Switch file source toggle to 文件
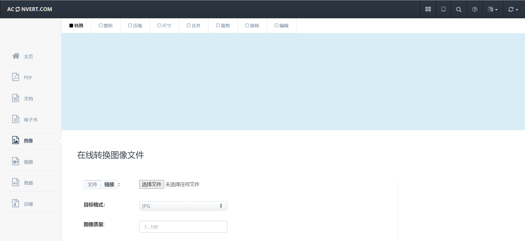 click(x=92, y=184)
